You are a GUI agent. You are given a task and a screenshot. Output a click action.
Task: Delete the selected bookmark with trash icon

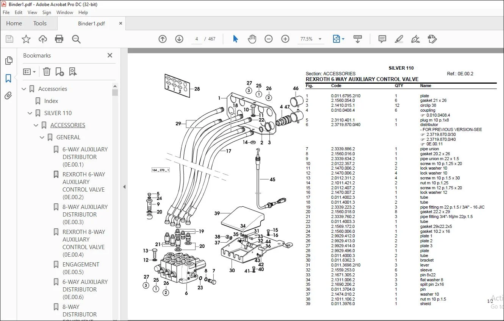point(47,72)
